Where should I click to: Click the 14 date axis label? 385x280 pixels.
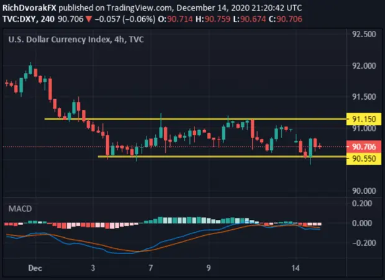296,268
